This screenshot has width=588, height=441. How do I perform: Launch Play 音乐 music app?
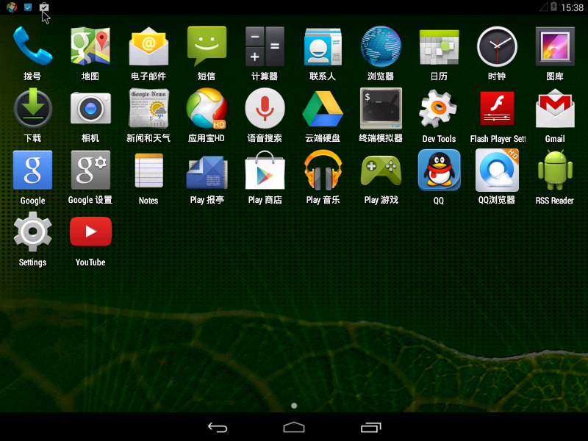coord(323,170)
